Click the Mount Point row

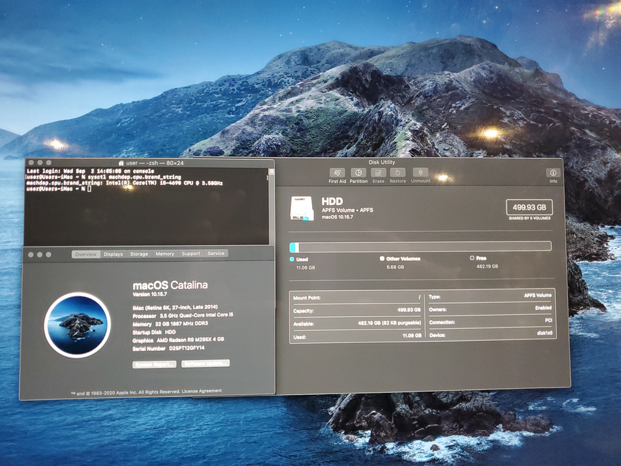pos(357,298)
